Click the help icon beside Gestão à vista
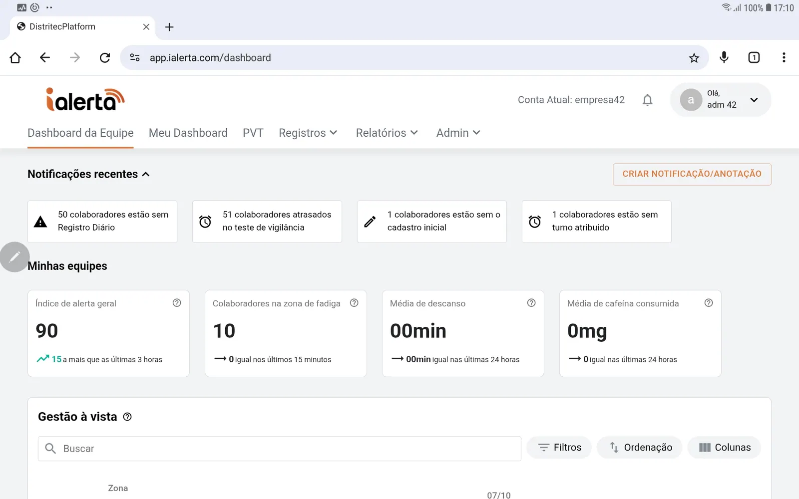 (127, 417)
